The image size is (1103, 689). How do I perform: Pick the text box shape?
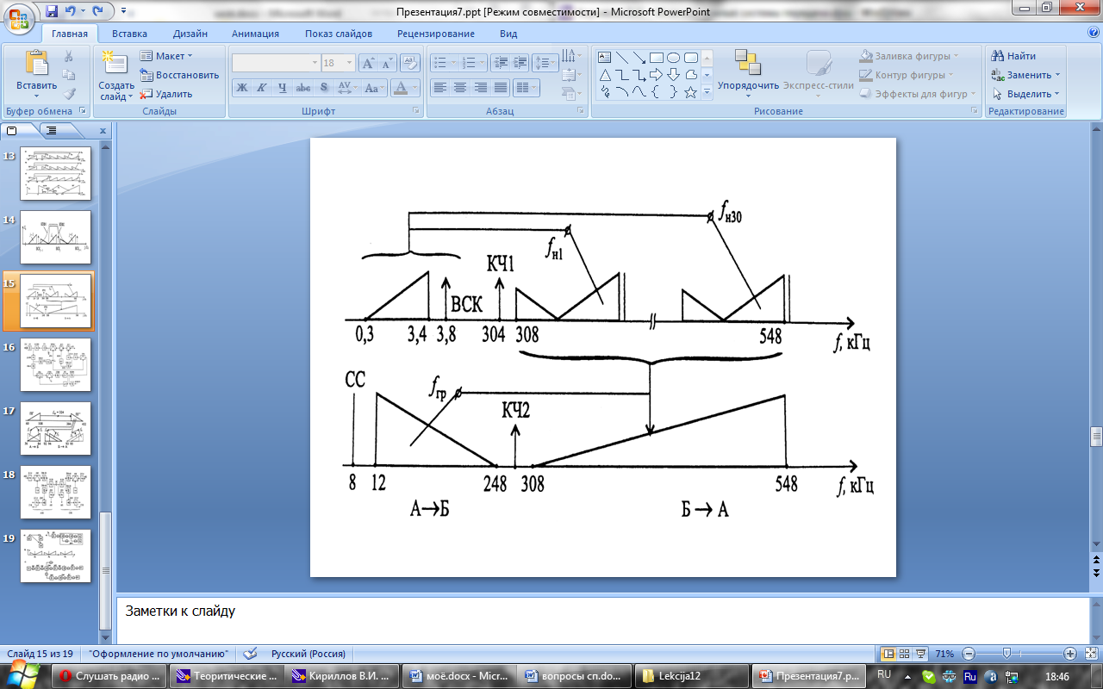pos(604,58)
